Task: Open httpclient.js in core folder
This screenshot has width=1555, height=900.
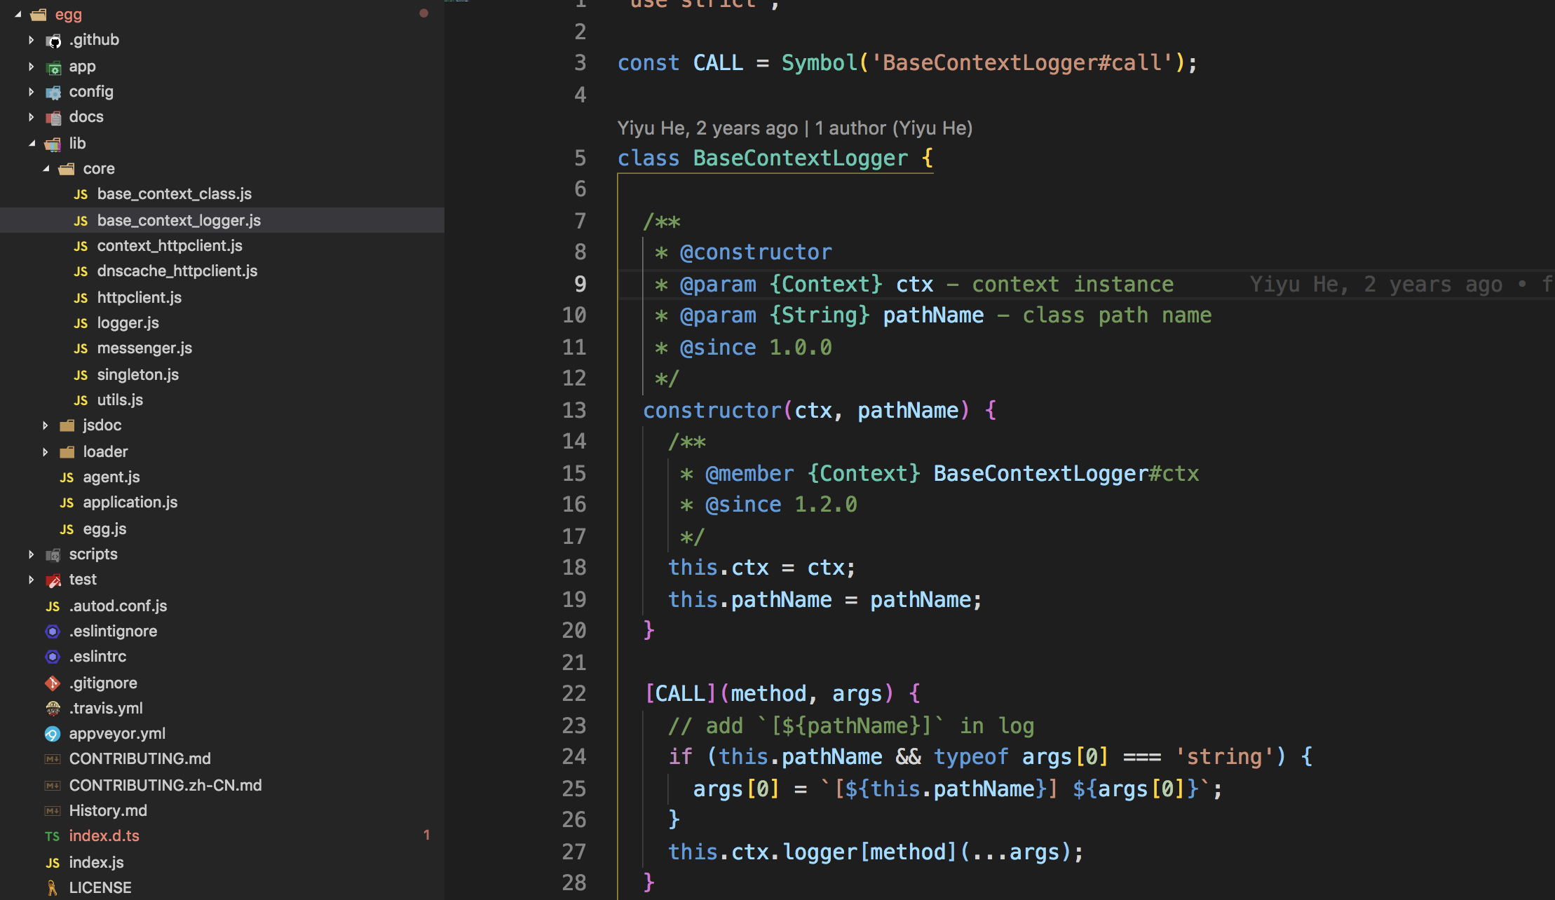Action: coord(140,297)
